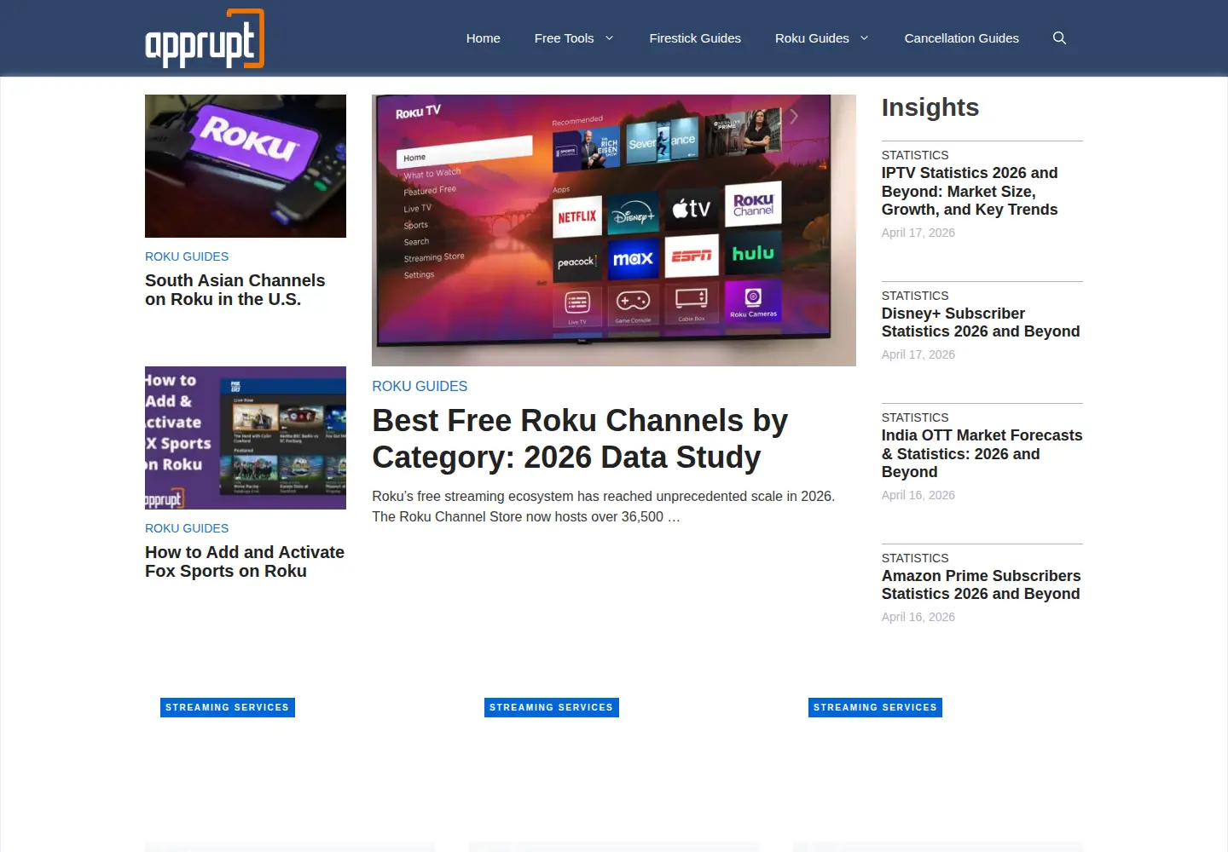Click ROKU GUIDES label above South Asian Channels
Image resolution: width=1228 pixels, height=852 pixels.
tap(187, 256)
